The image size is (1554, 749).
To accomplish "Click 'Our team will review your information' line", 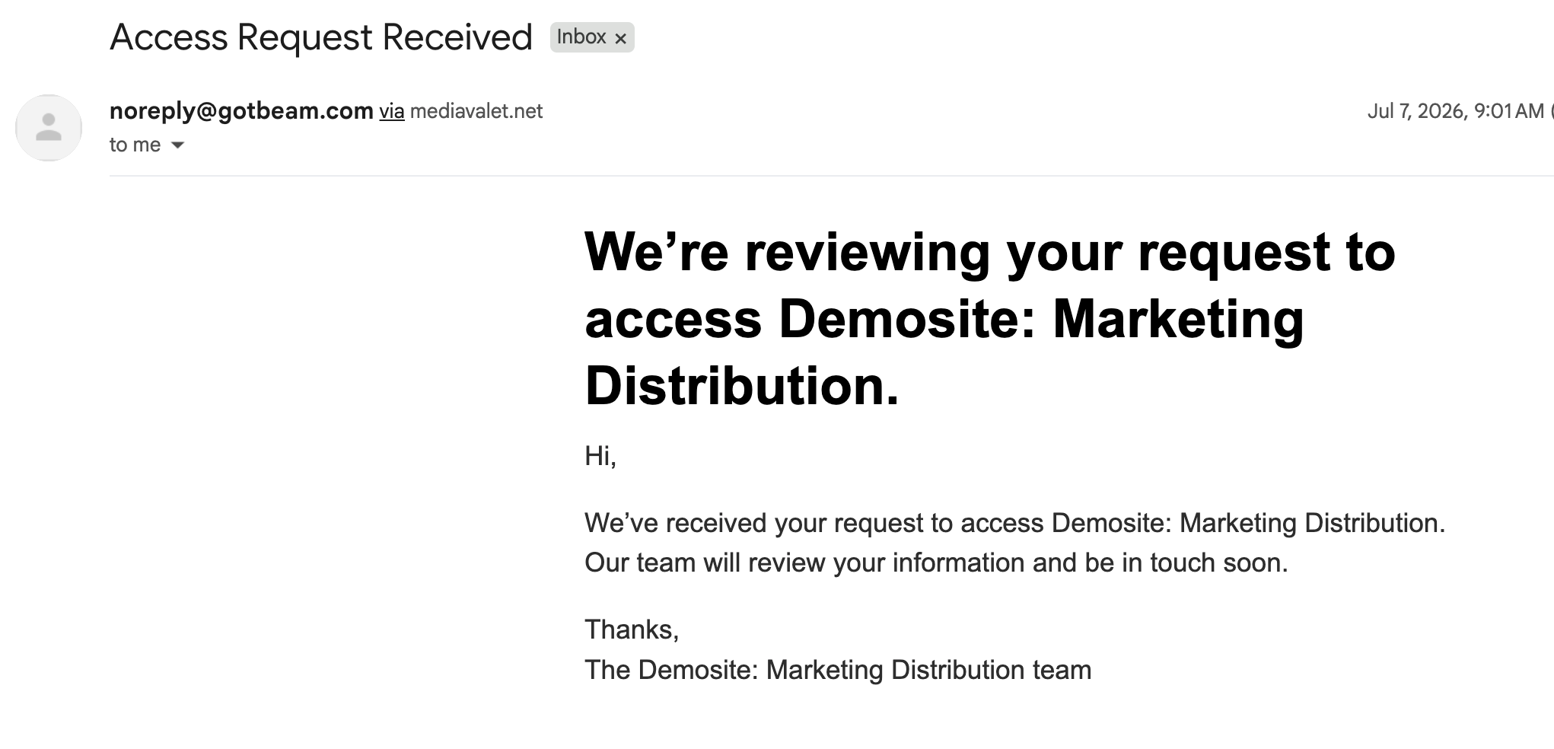I will 936,563.
